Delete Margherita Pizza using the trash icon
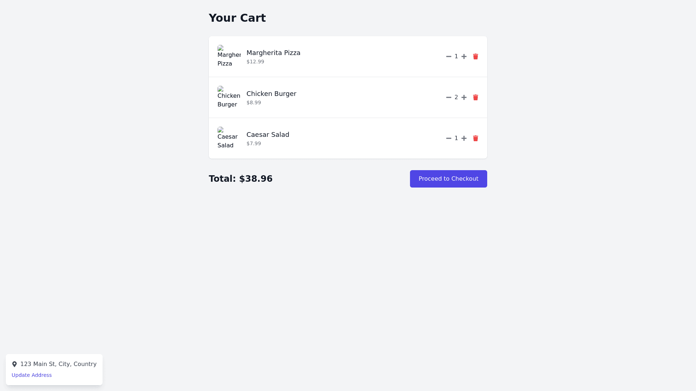The image size is (696, 391). 476,56
